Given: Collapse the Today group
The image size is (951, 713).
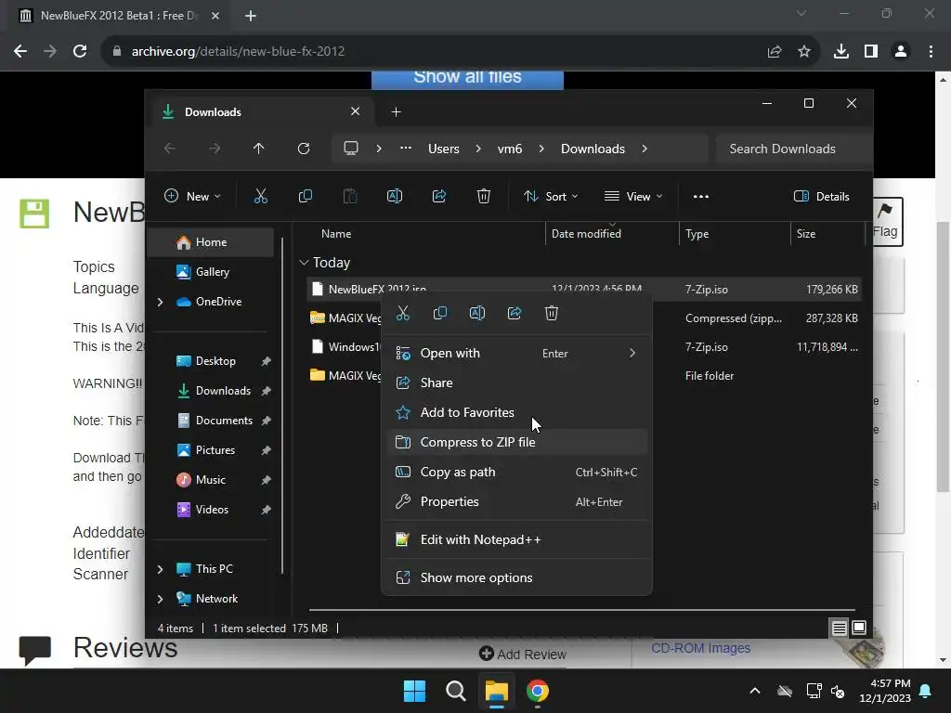Looking at the screenshot, I should click(x=304, y=263).
